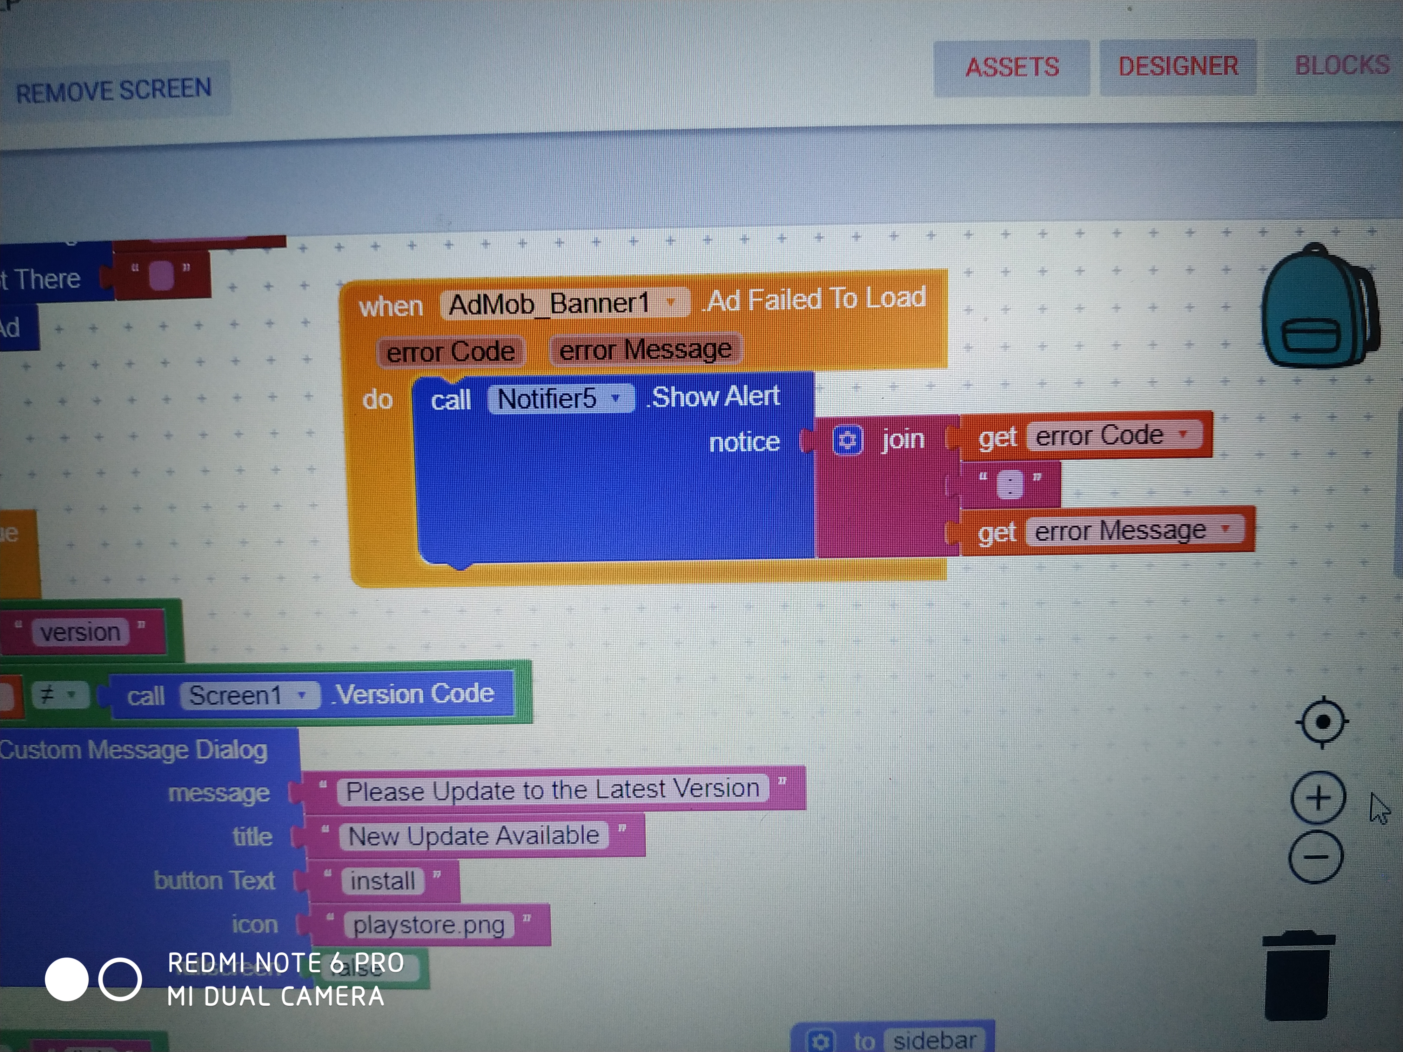The image size is (1403, 1052).
Task: Click the 'button Text' socket label
Action: (214, 880)
